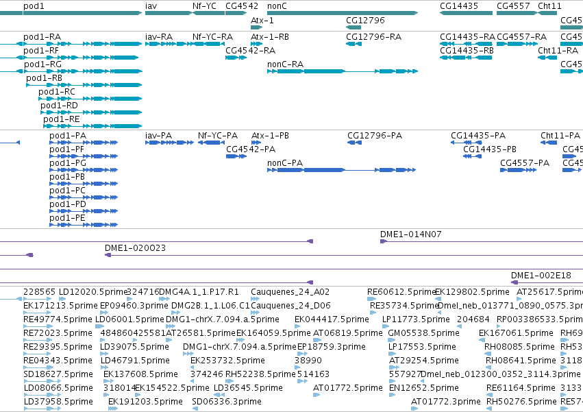583x412 pixels.
Task: Select EST LD12020.5prime
Action: click(x=93, y=292)
